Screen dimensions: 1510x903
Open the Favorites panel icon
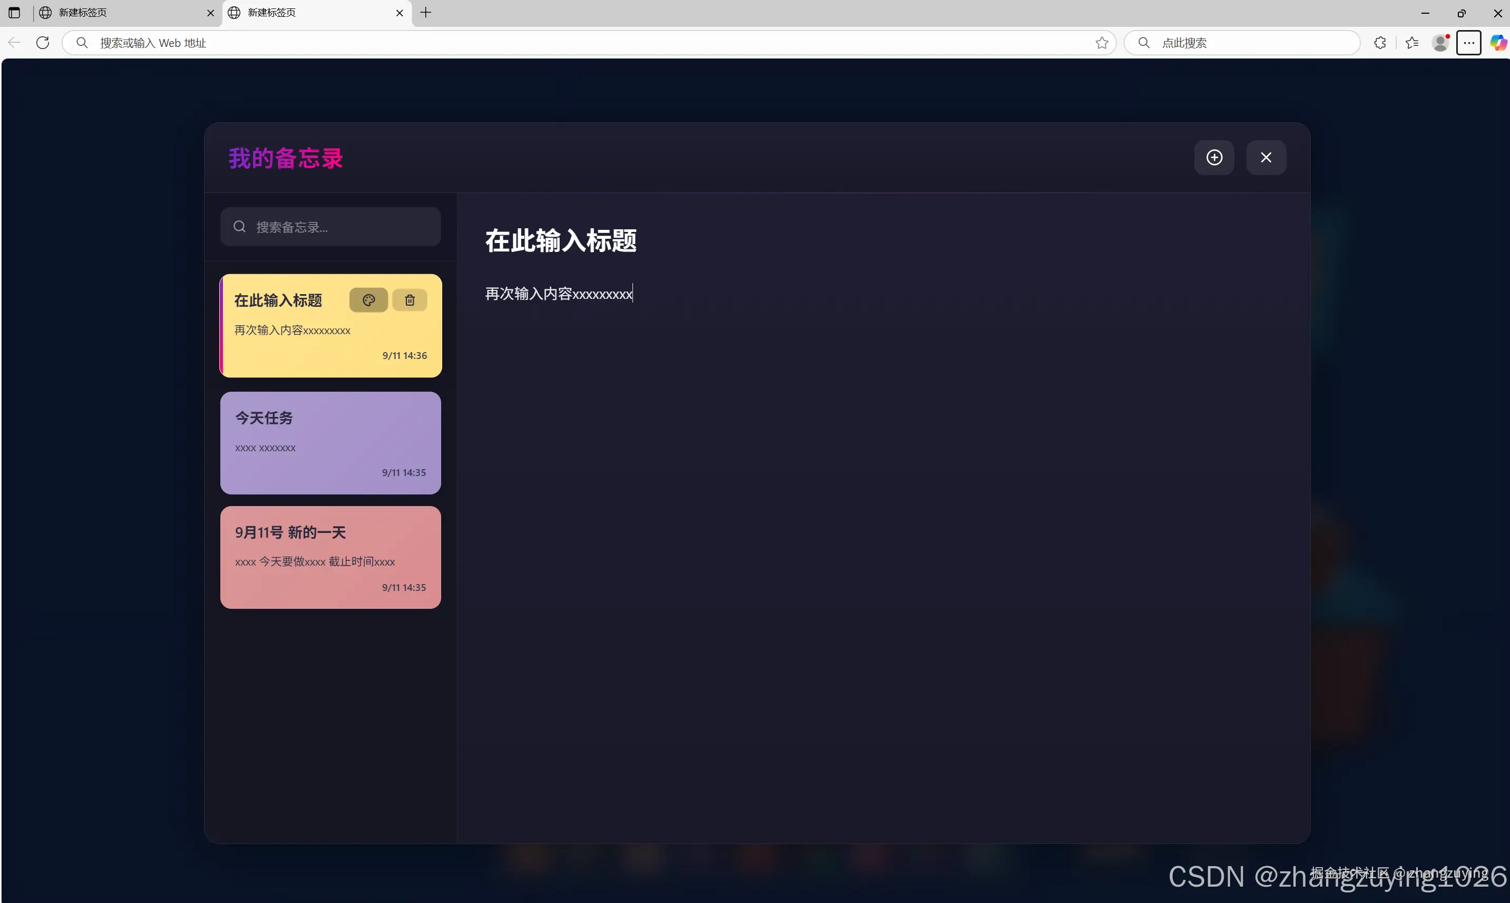(x=1411, y=43)
